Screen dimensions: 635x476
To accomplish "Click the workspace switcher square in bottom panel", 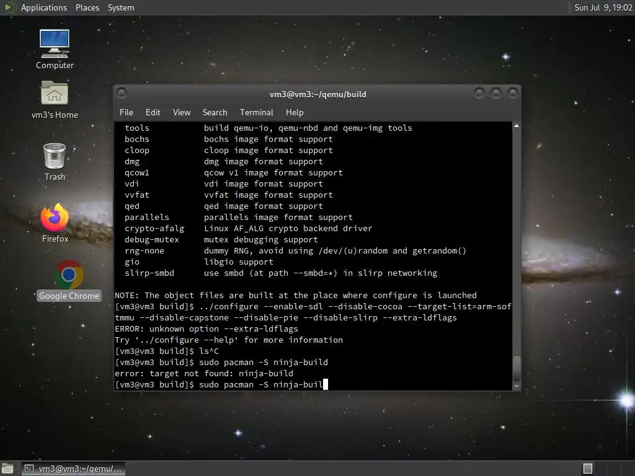I will click(588, 469).
